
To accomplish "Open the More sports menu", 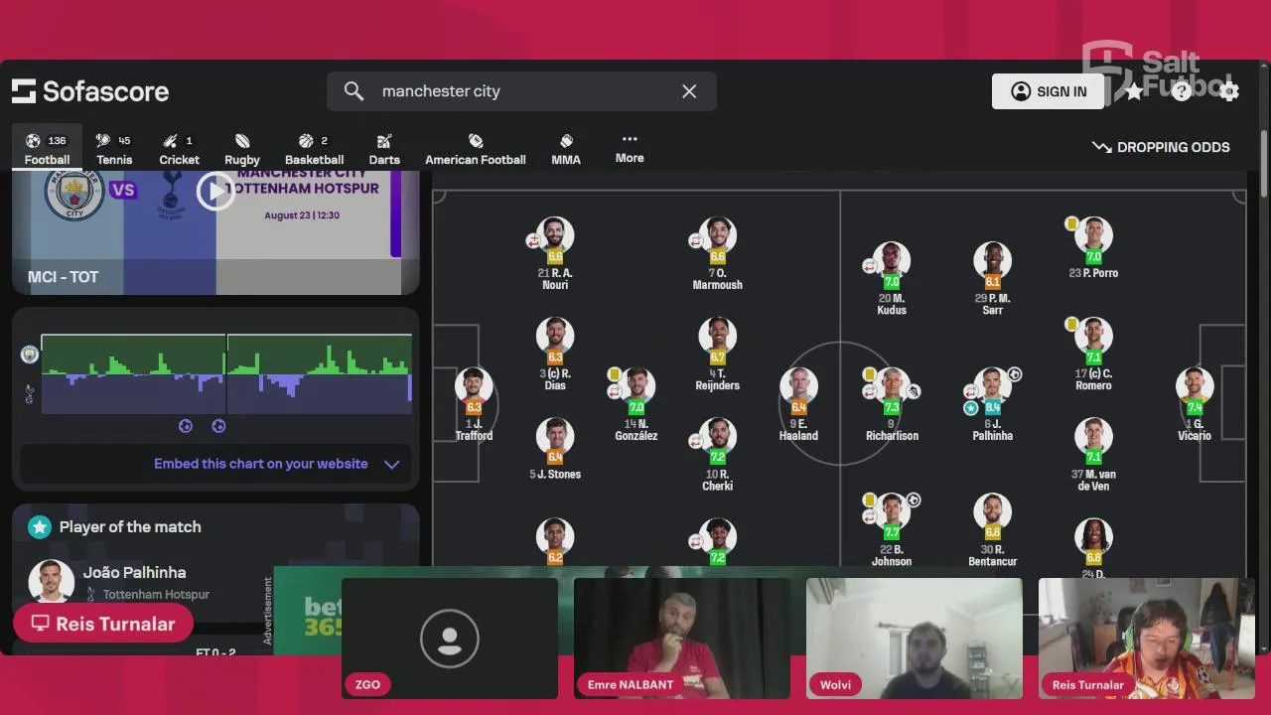I will [630, 148].
